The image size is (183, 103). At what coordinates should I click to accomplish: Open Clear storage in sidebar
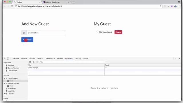click(13, 71)
